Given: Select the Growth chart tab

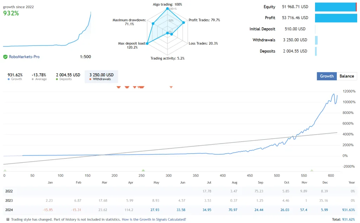Looking at the screenshot, I should point(327,76).
